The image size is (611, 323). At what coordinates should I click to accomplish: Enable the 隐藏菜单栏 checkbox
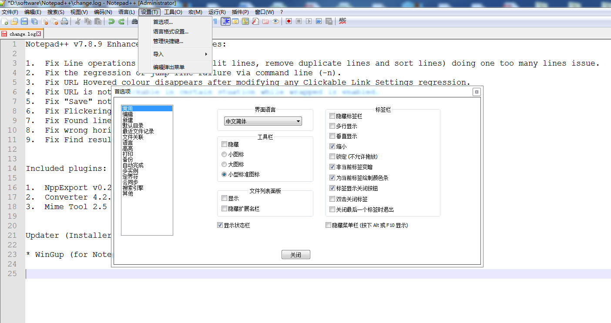click(x=328, y=225)
